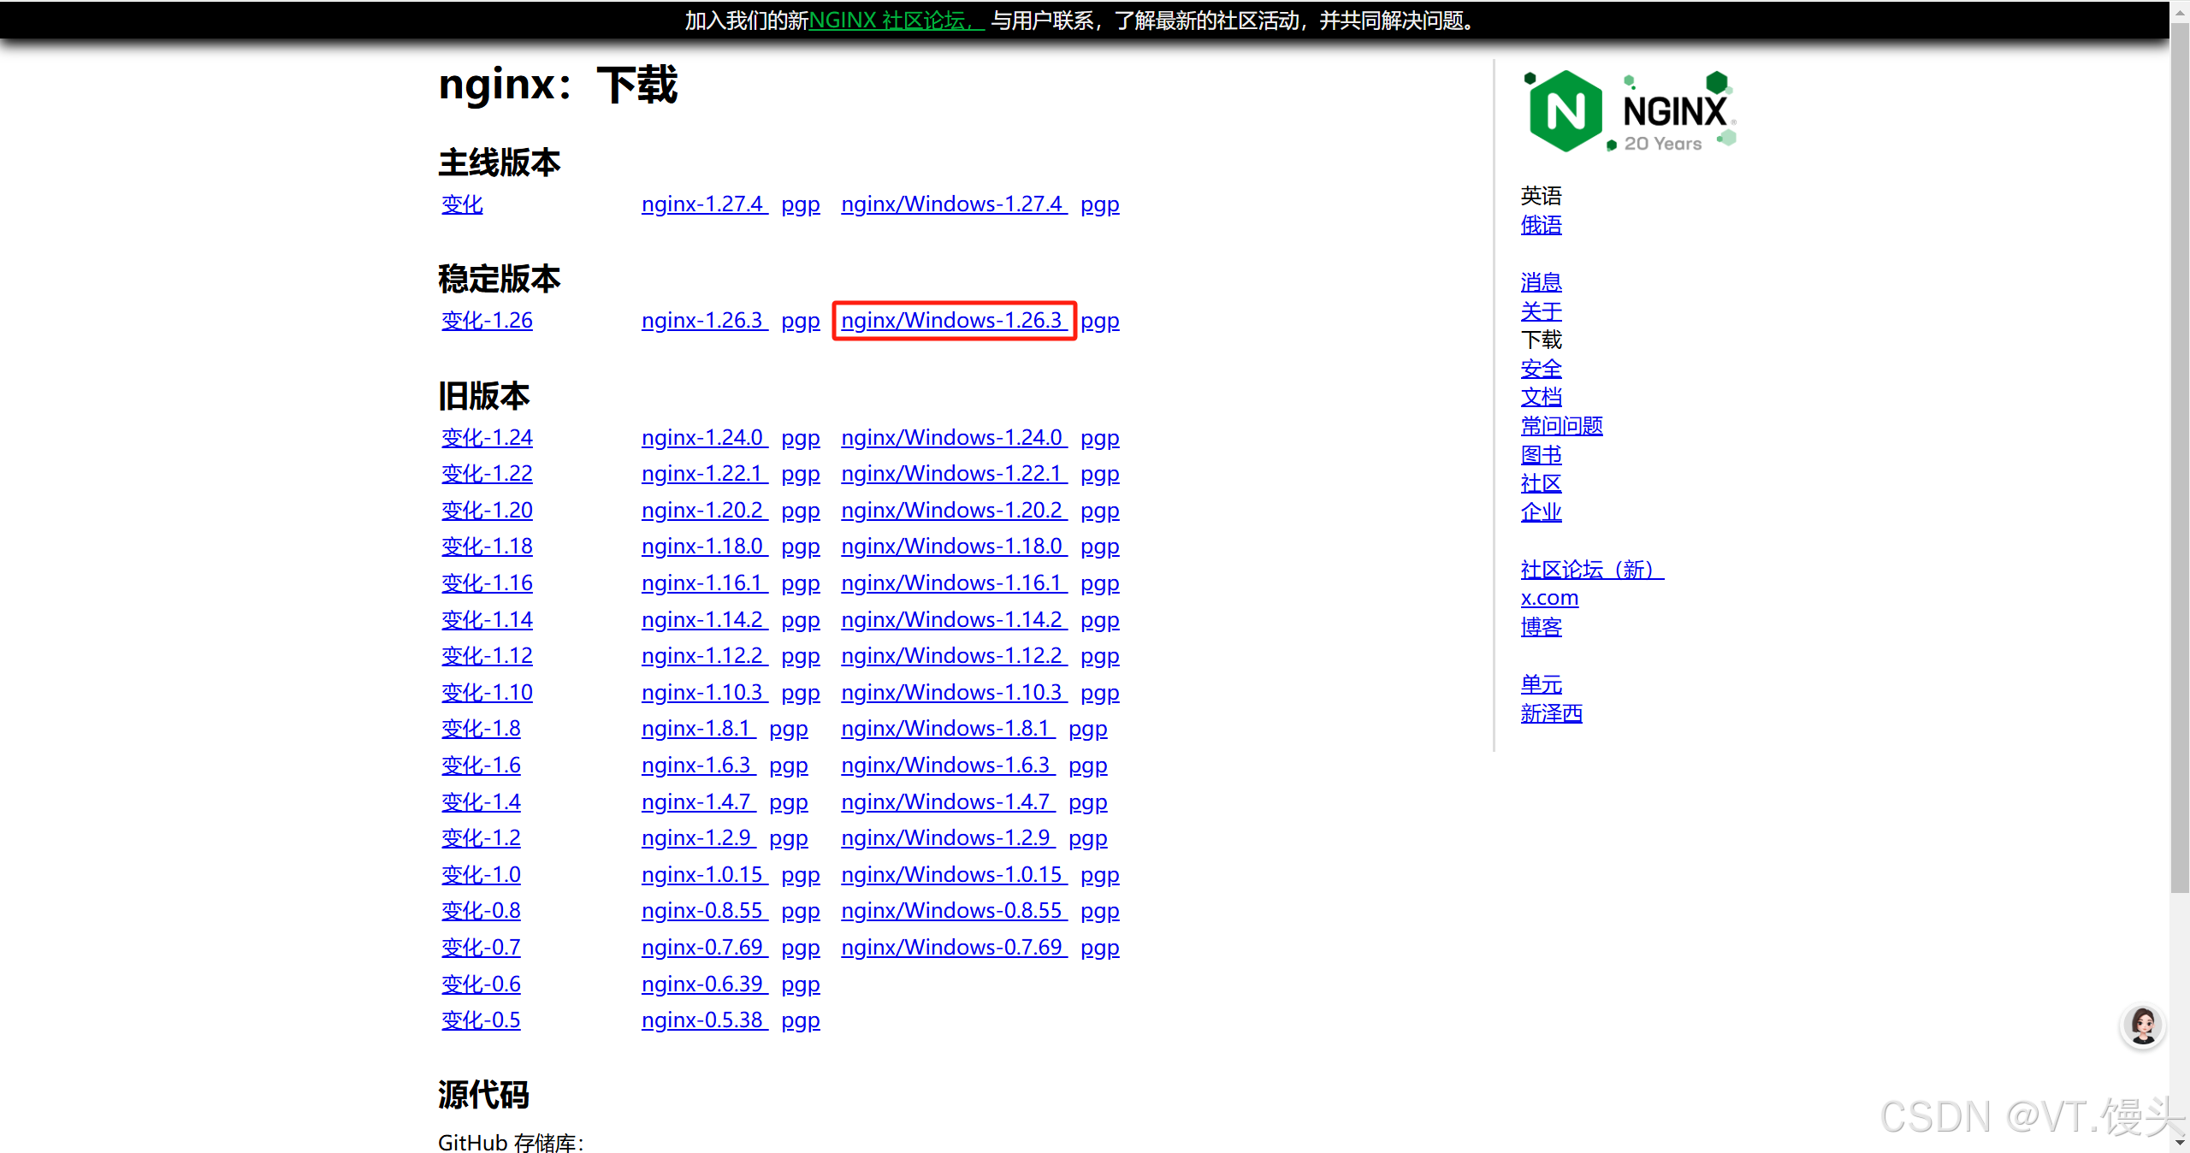Open the 文档 documentation page

point(1542,398)
